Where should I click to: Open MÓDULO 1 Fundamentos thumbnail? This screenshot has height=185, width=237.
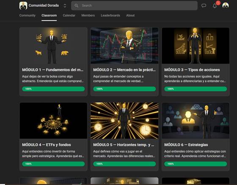tap(53, 46)
